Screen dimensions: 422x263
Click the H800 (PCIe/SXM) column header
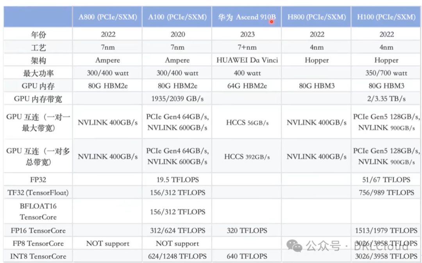point(316,17)
